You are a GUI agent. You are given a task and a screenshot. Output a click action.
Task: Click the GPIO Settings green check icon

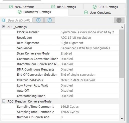(94, 7)
